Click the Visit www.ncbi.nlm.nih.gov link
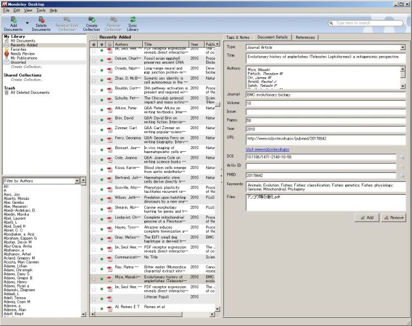 click(x=268, y=149)
